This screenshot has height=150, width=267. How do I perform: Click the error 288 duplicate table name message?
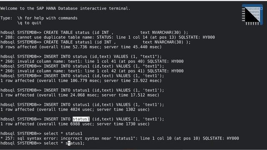(x=108, y=37)
